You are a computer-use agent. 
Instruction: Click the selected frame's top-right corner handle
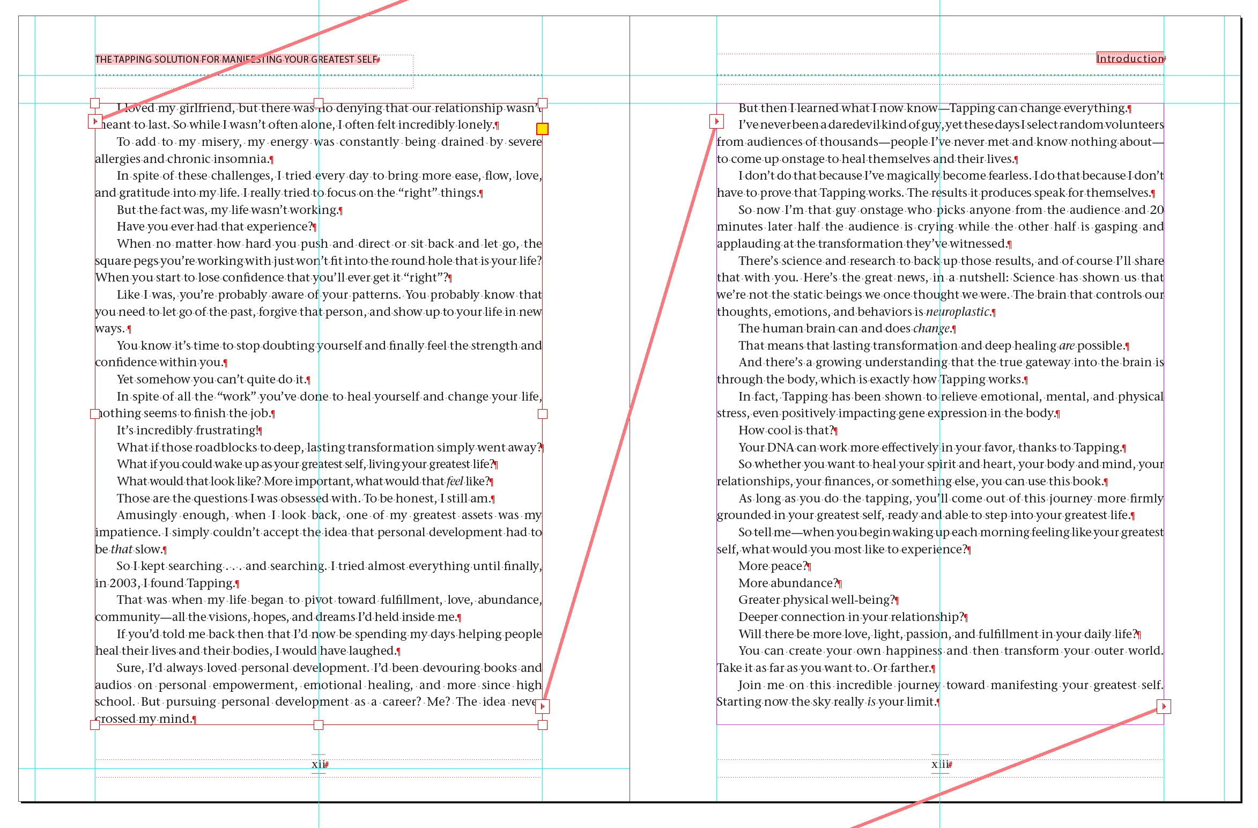(x=543, y=103)
